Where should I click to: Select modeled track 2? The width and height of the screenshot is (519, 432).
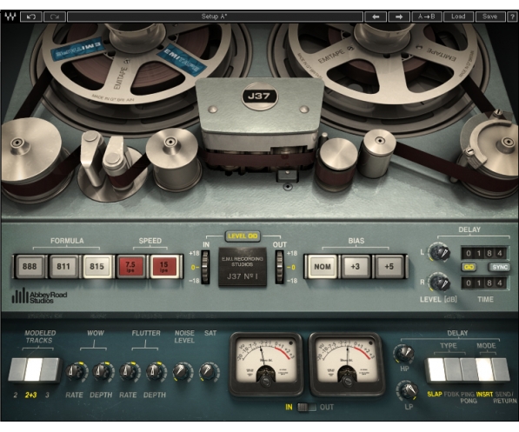pos(17,369)
